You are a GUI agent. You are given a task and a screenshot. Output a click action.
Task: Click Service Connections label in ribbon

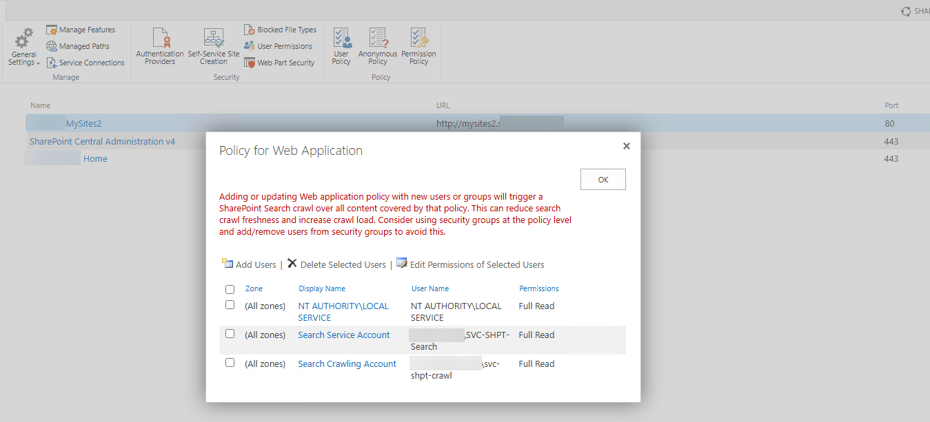point(92,63)
